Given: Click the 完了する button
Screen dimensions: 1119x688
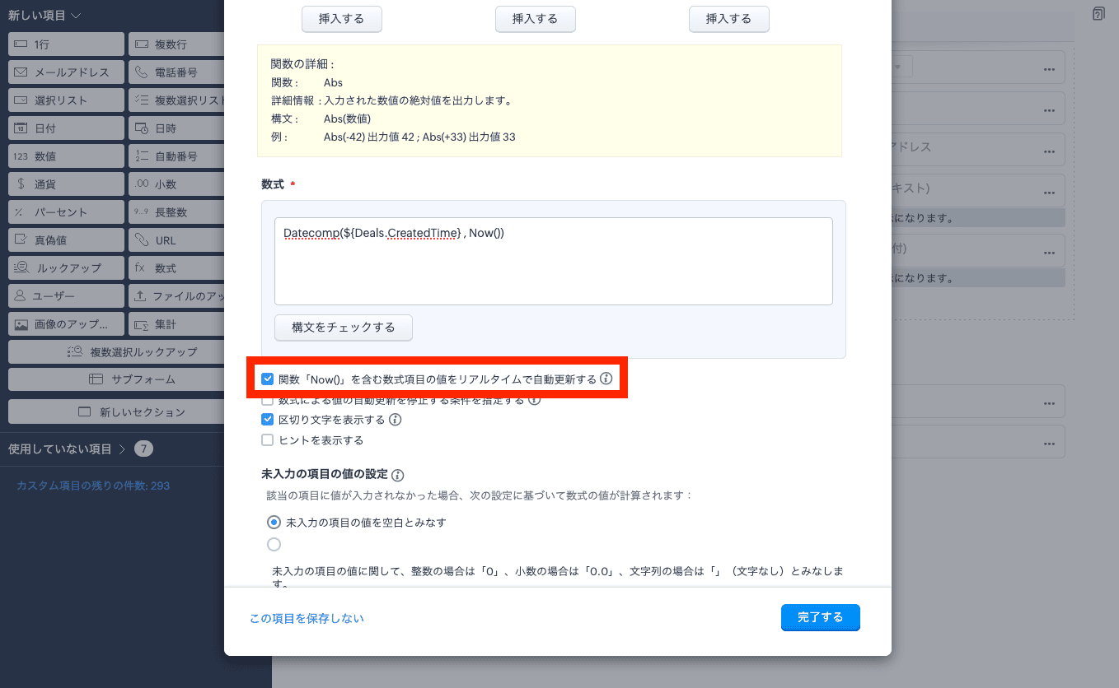Looking at the screenshot, I should [821, 617].
